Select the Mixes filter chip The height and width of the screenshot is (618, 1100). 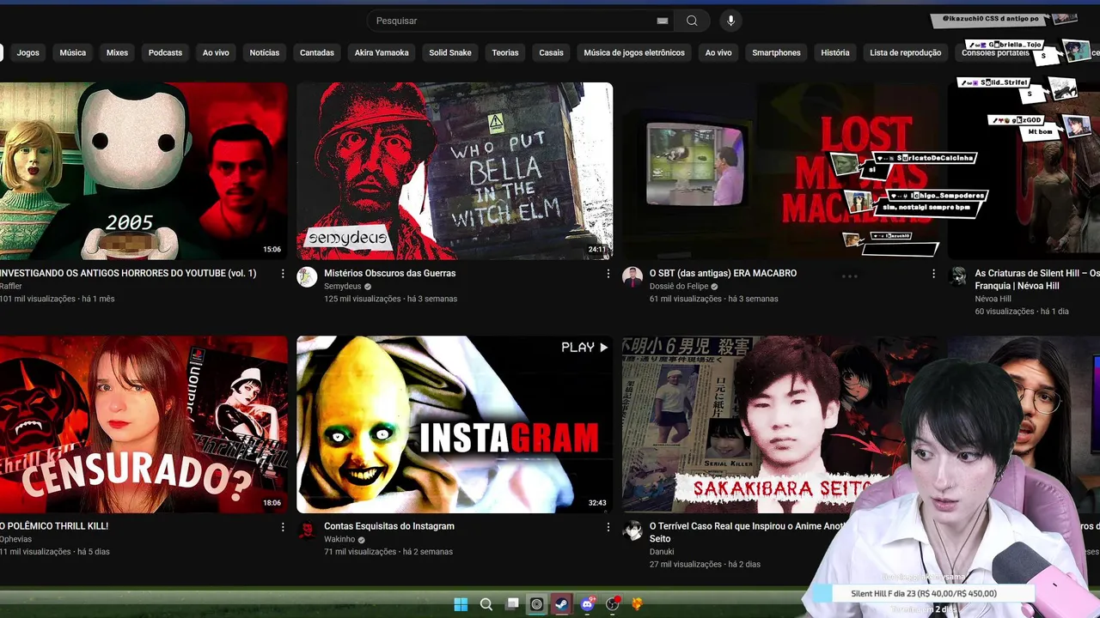[x=117, y=52]
